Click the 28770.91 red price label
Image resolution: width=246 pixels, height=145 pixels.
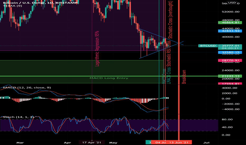click(x=230, y=60)
